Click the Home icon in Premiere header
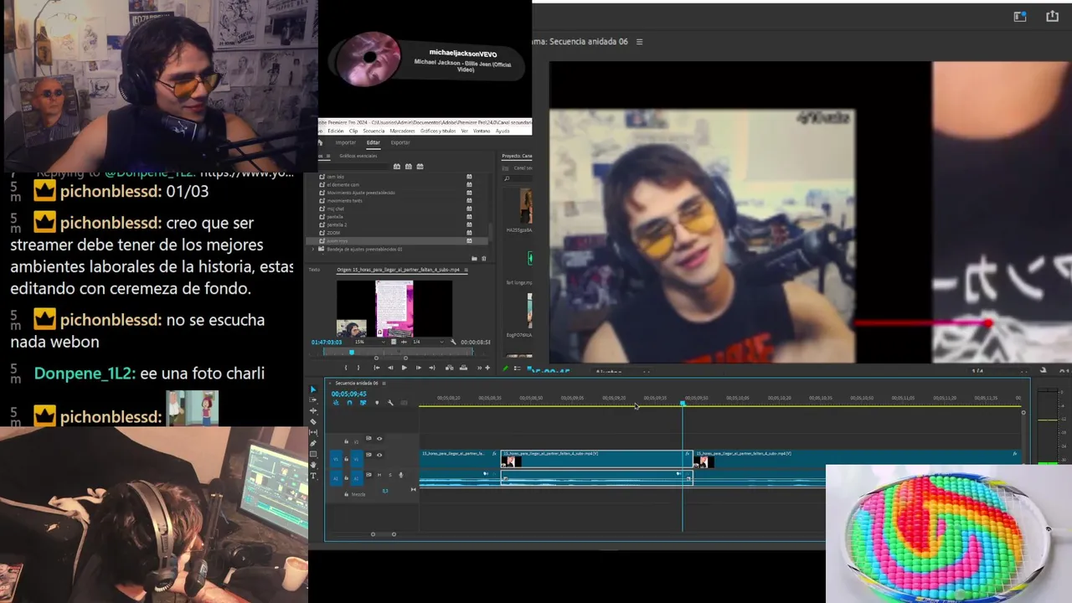 pyautogui.click(x=320, y=142)
